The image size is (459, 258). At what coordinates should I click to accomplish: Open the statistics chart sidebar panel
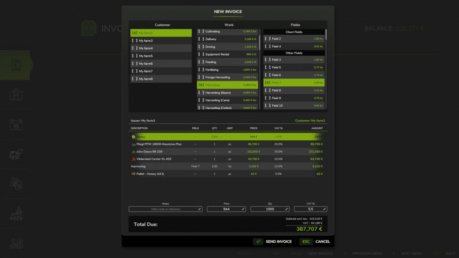[x=16, y=243]
